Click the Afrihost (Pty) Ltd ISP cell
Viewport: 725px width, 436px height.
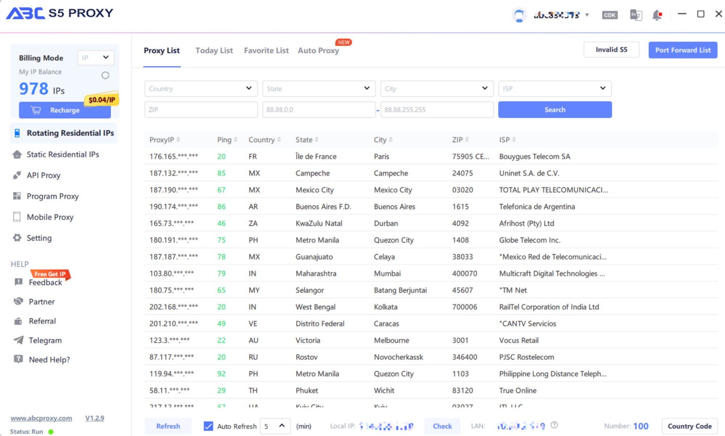pos(527,223)
